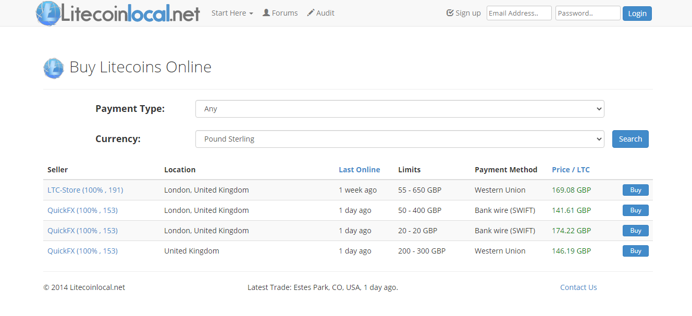This screenshot has height=316, width=692.
Task: Sort by Last Online column
Action: (x=360, y=170)
